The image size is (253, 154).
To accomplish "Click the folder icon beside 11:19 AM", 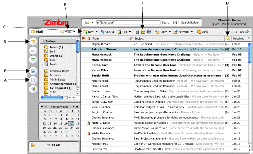I will tap(33, 145).
